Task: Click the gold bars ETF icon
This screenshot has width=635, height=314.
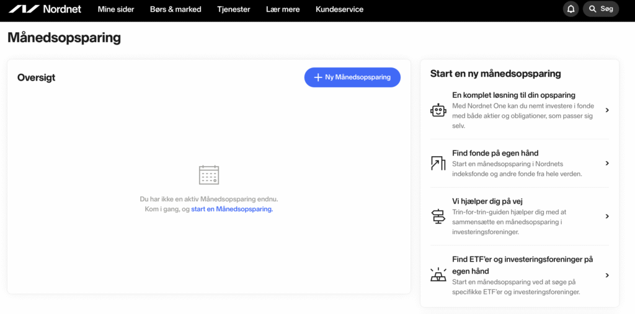Action: [x=438, y=276]
